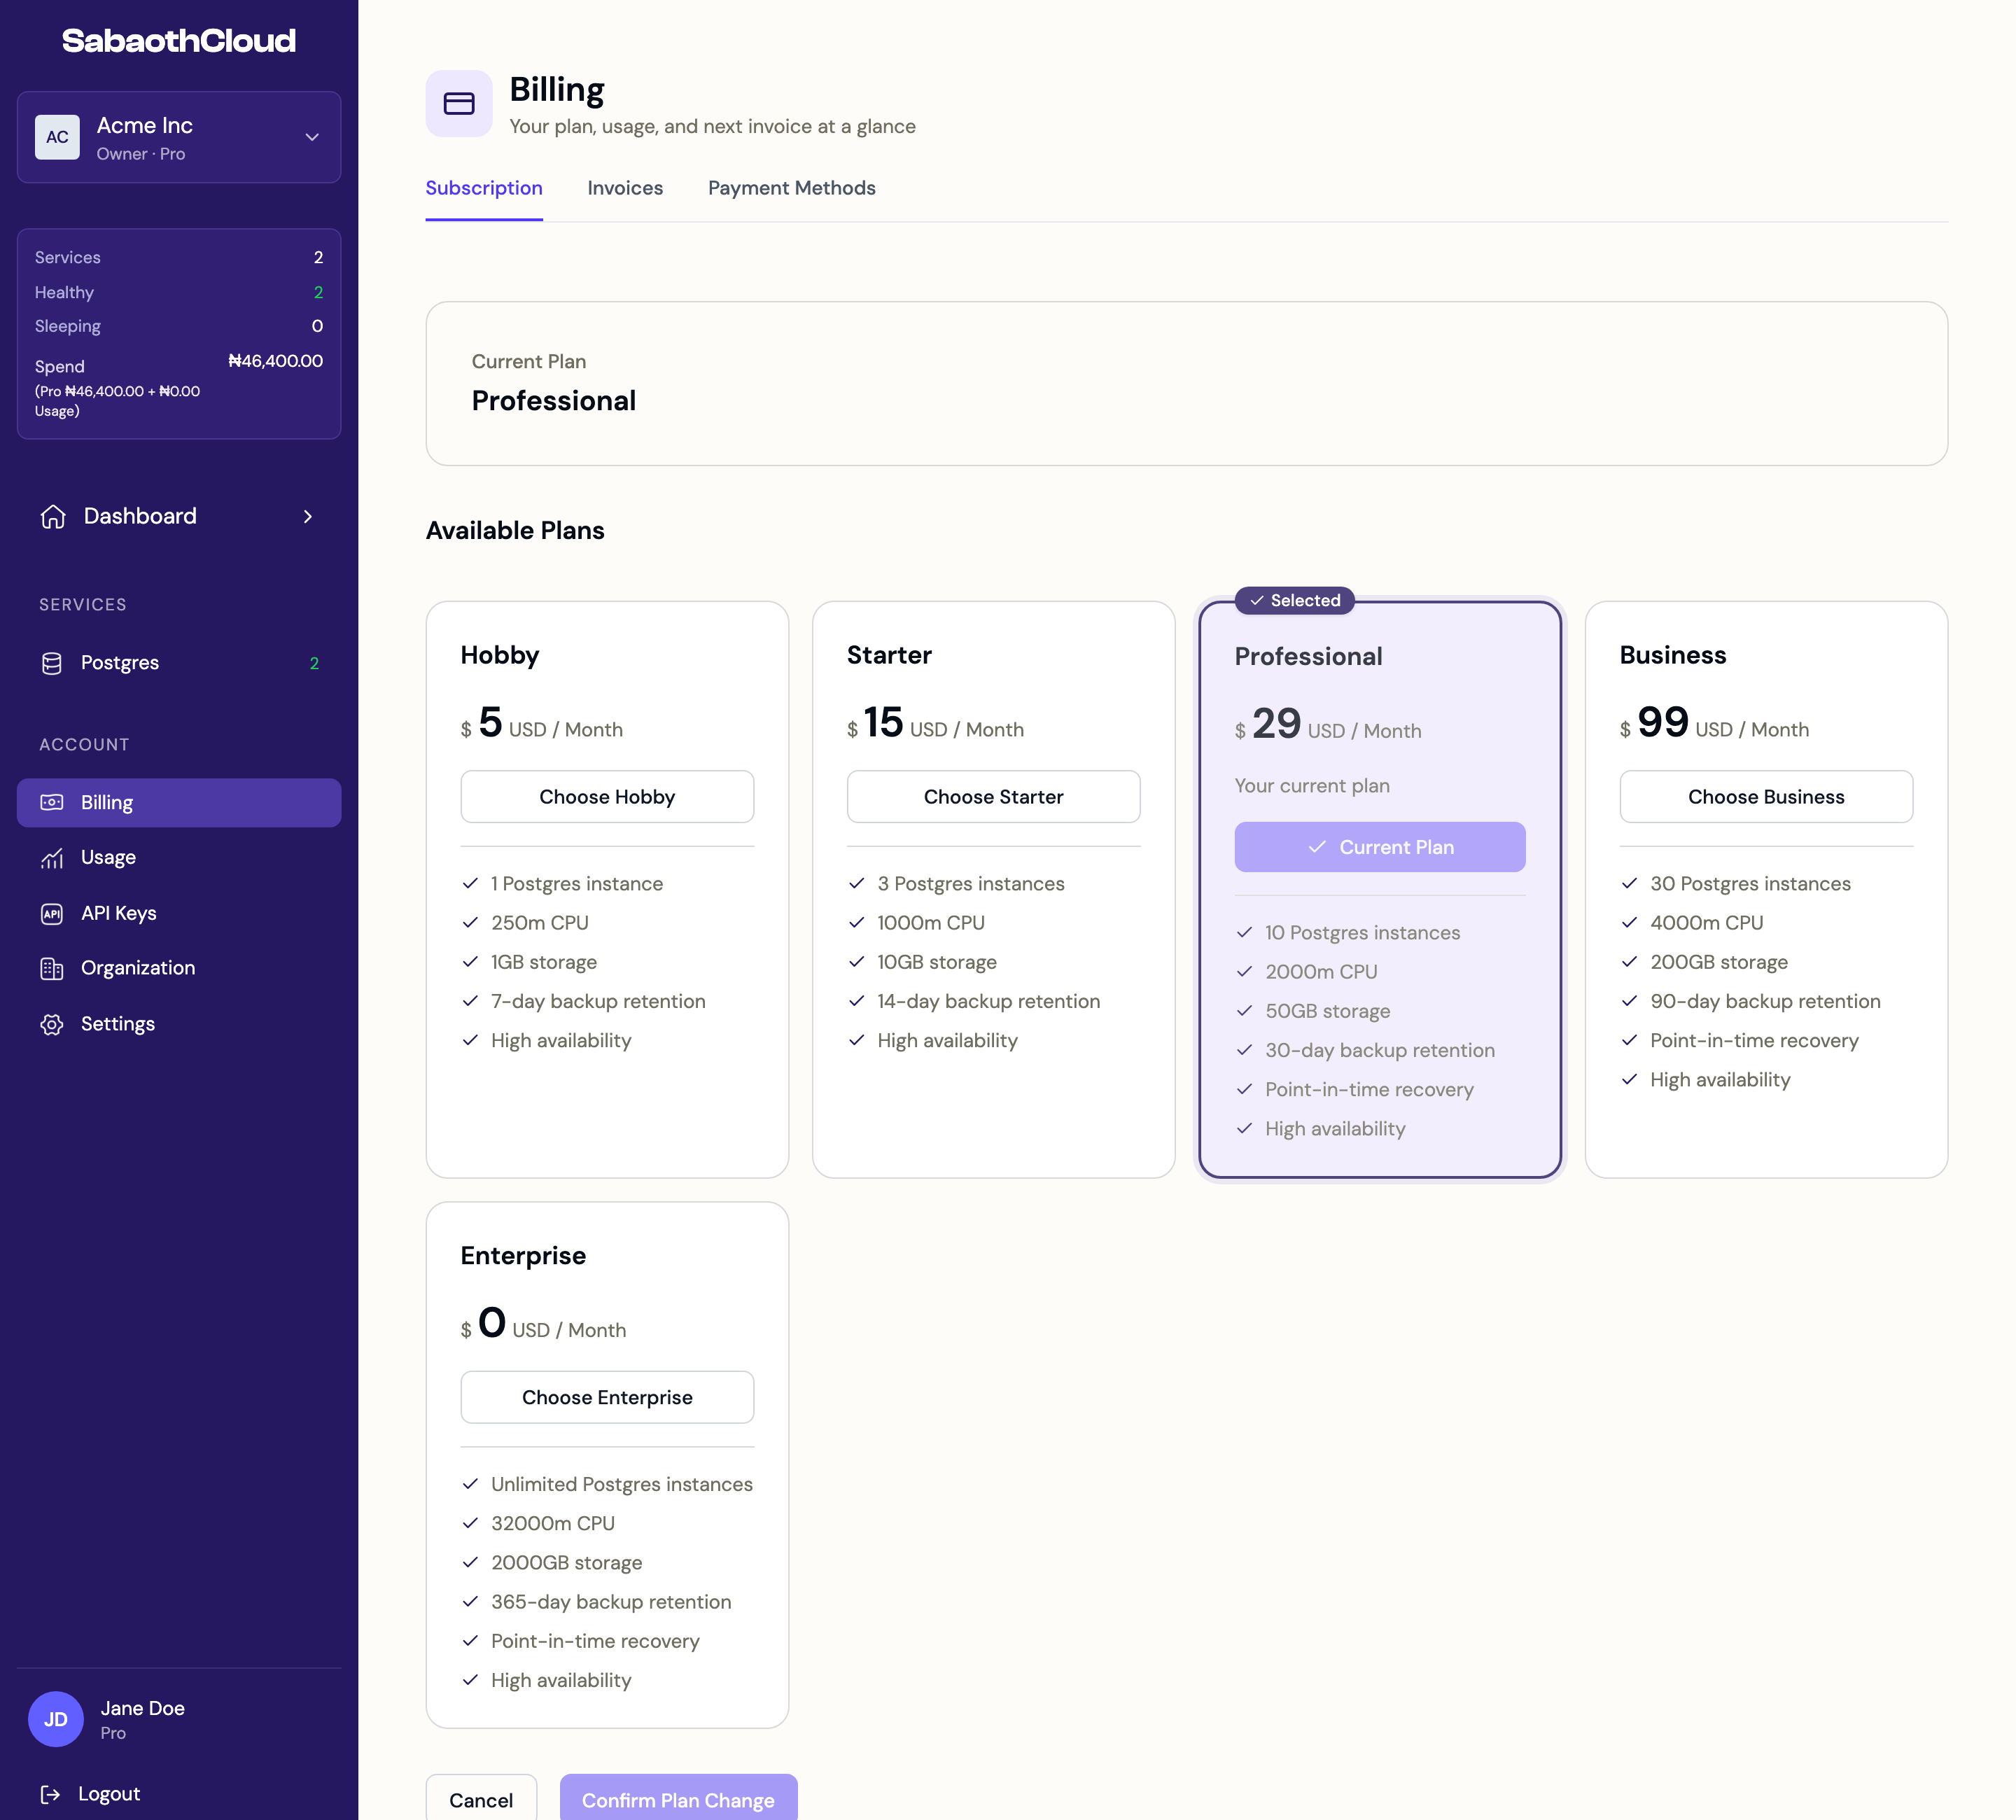Expand the Acme Inc organization switcher

179,137
